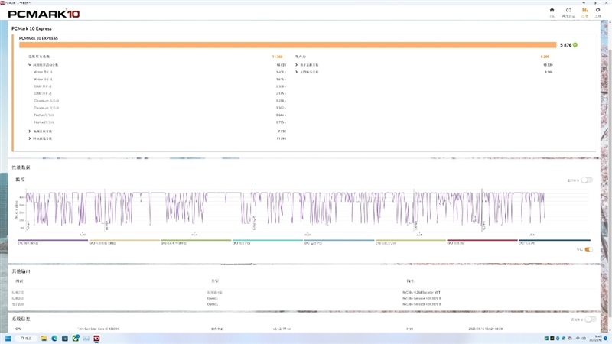The image size is (612, 344).
Task: Toggle the purple CPU clock legend item
Action: coord(53,242)
